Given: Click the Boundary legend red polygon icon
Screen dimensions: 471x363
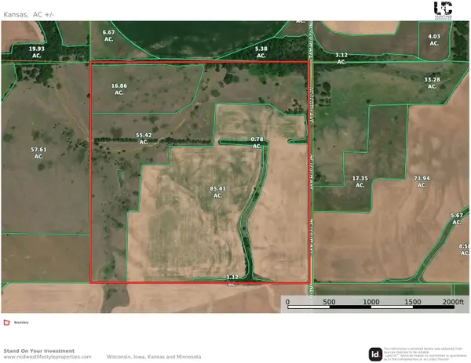Looking at the screenshot, I should [6, 322].
